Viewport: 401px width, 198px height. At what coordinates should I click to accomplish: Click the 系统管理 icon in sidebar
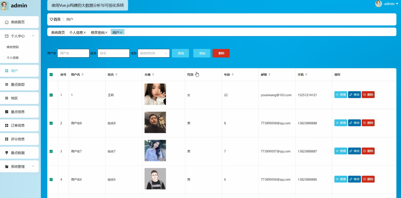[7, 167]
